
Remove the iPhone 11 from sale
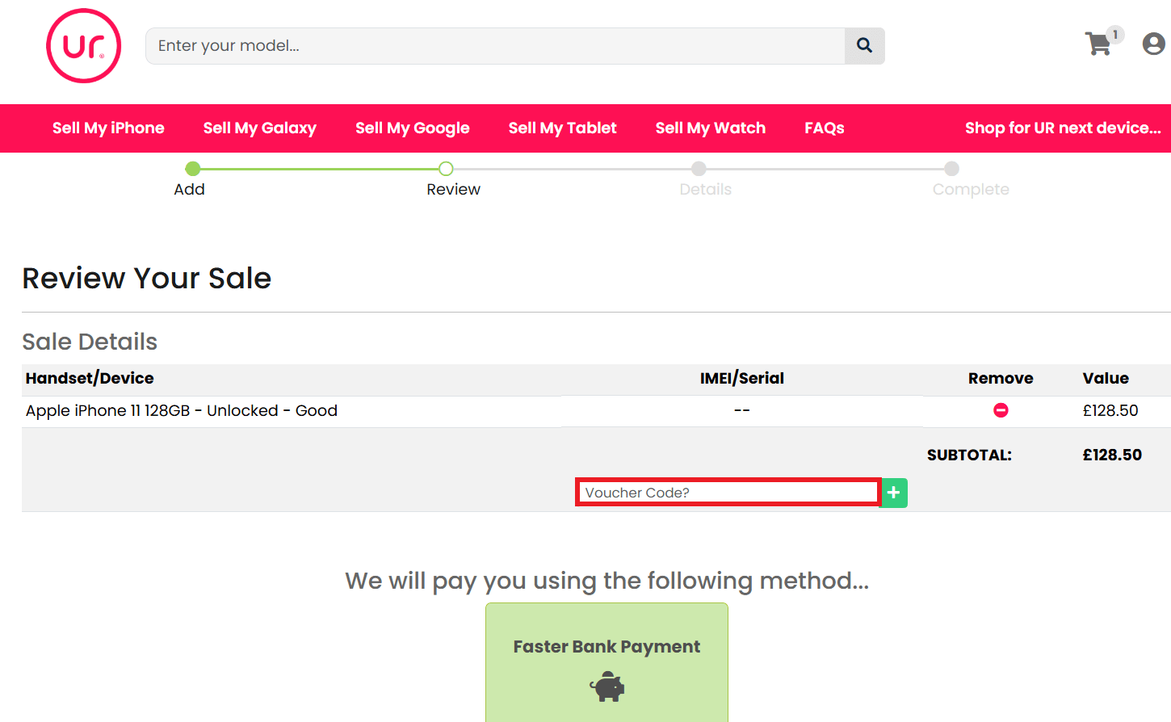point(1001,410)
